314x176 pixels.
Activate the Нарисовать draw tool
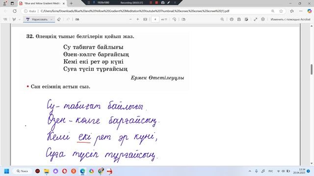[x=37, y=20]
